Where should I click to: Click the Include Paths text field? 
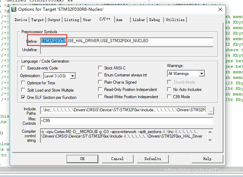(123, 110)
